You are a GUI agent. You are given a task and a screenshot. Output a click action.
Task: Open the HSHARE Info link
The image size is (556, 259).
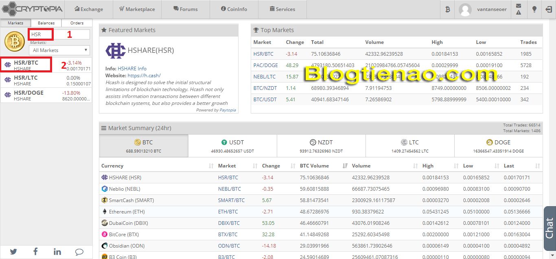click(132, 69)
